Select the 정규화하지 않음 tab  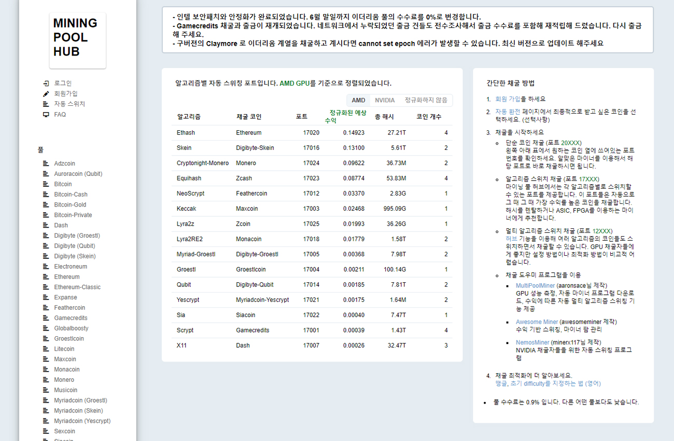click(426, 100)
